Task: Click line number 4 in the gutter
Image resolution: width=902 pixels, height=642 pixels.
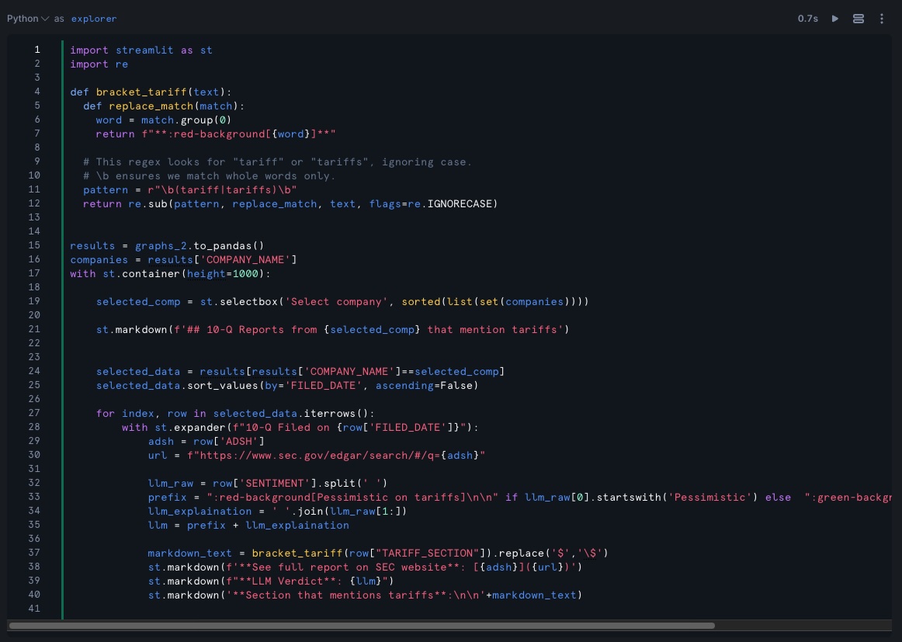Action: click(x=36, y=92)
